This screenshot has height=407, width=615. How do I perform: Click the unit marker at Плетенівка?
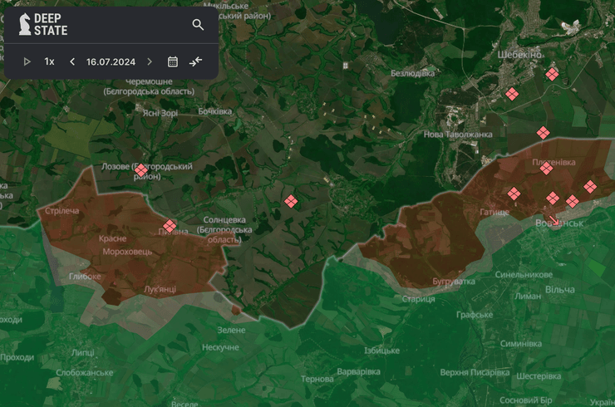click(546, 169)
